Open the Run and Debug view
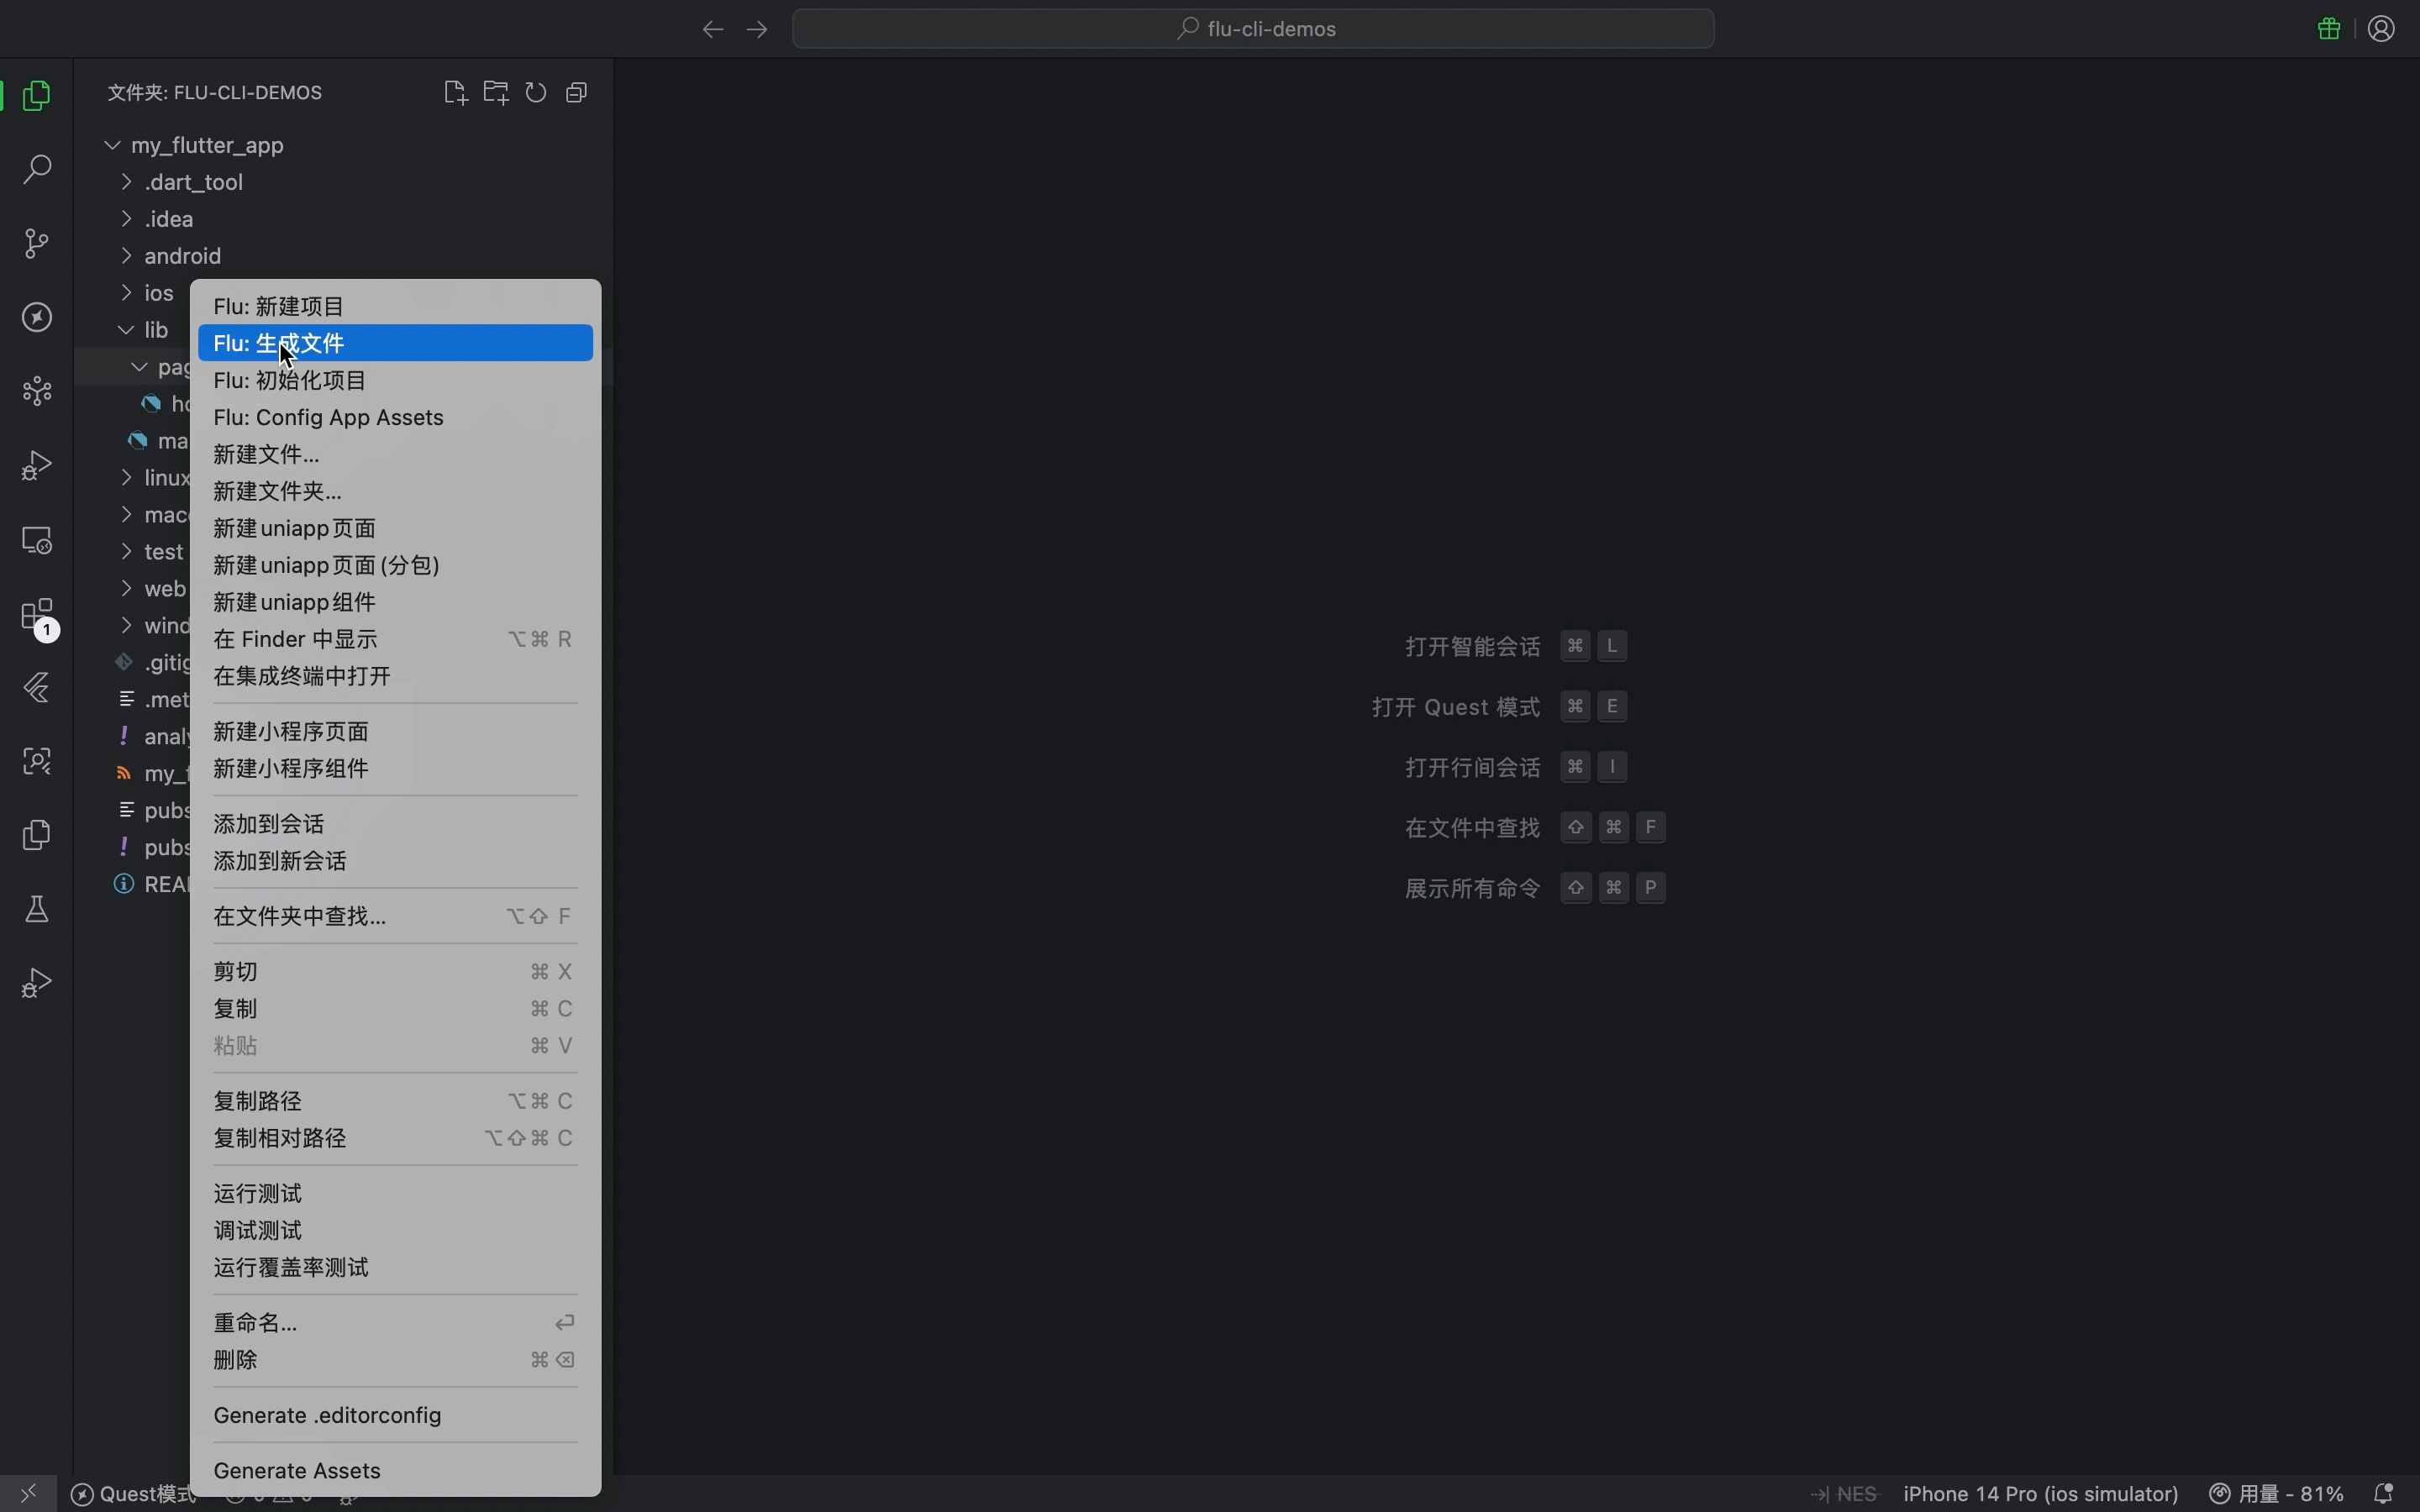The width and height of the screenshot is (2420, 1512). coord(37,464)
